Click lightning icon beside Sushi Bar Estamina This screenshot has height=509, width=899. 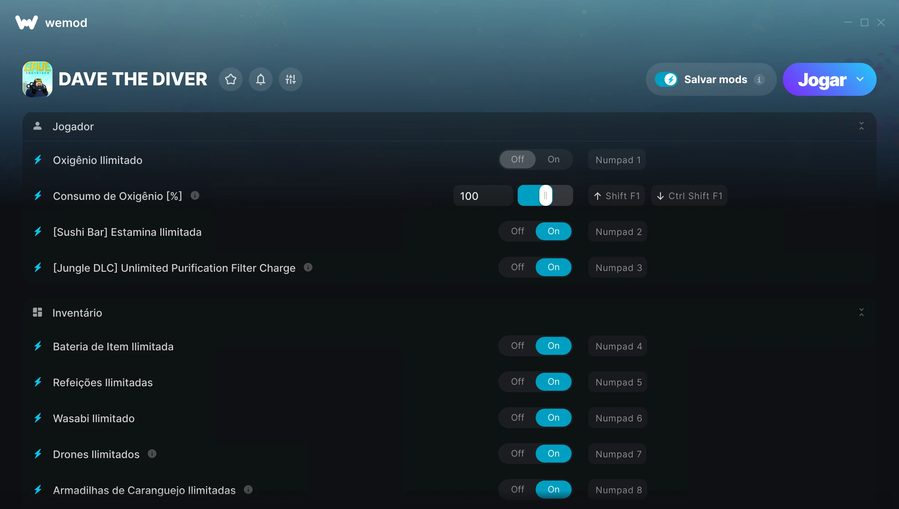tap(38, 232)
